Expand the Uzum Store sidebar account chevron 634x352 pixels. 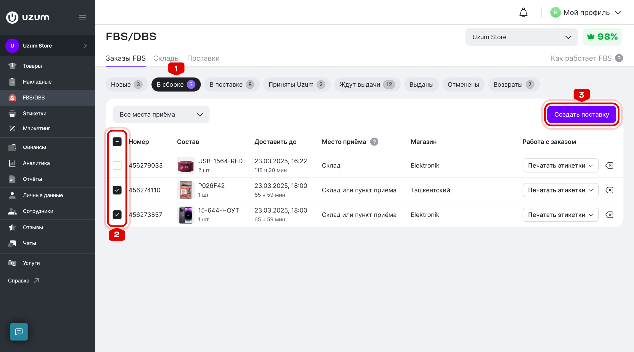coord(85,46)
